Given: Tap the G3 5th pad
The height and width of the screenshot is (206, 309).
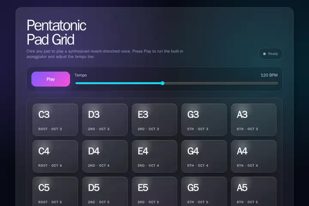Looking at the screenshot, I should tap(204, 120).
